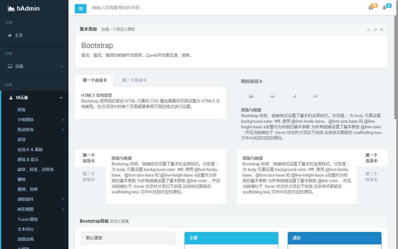Collapse the 基本面板 panel with the up chevron
The width and height of the screenshot is (398, 249).
369,29
